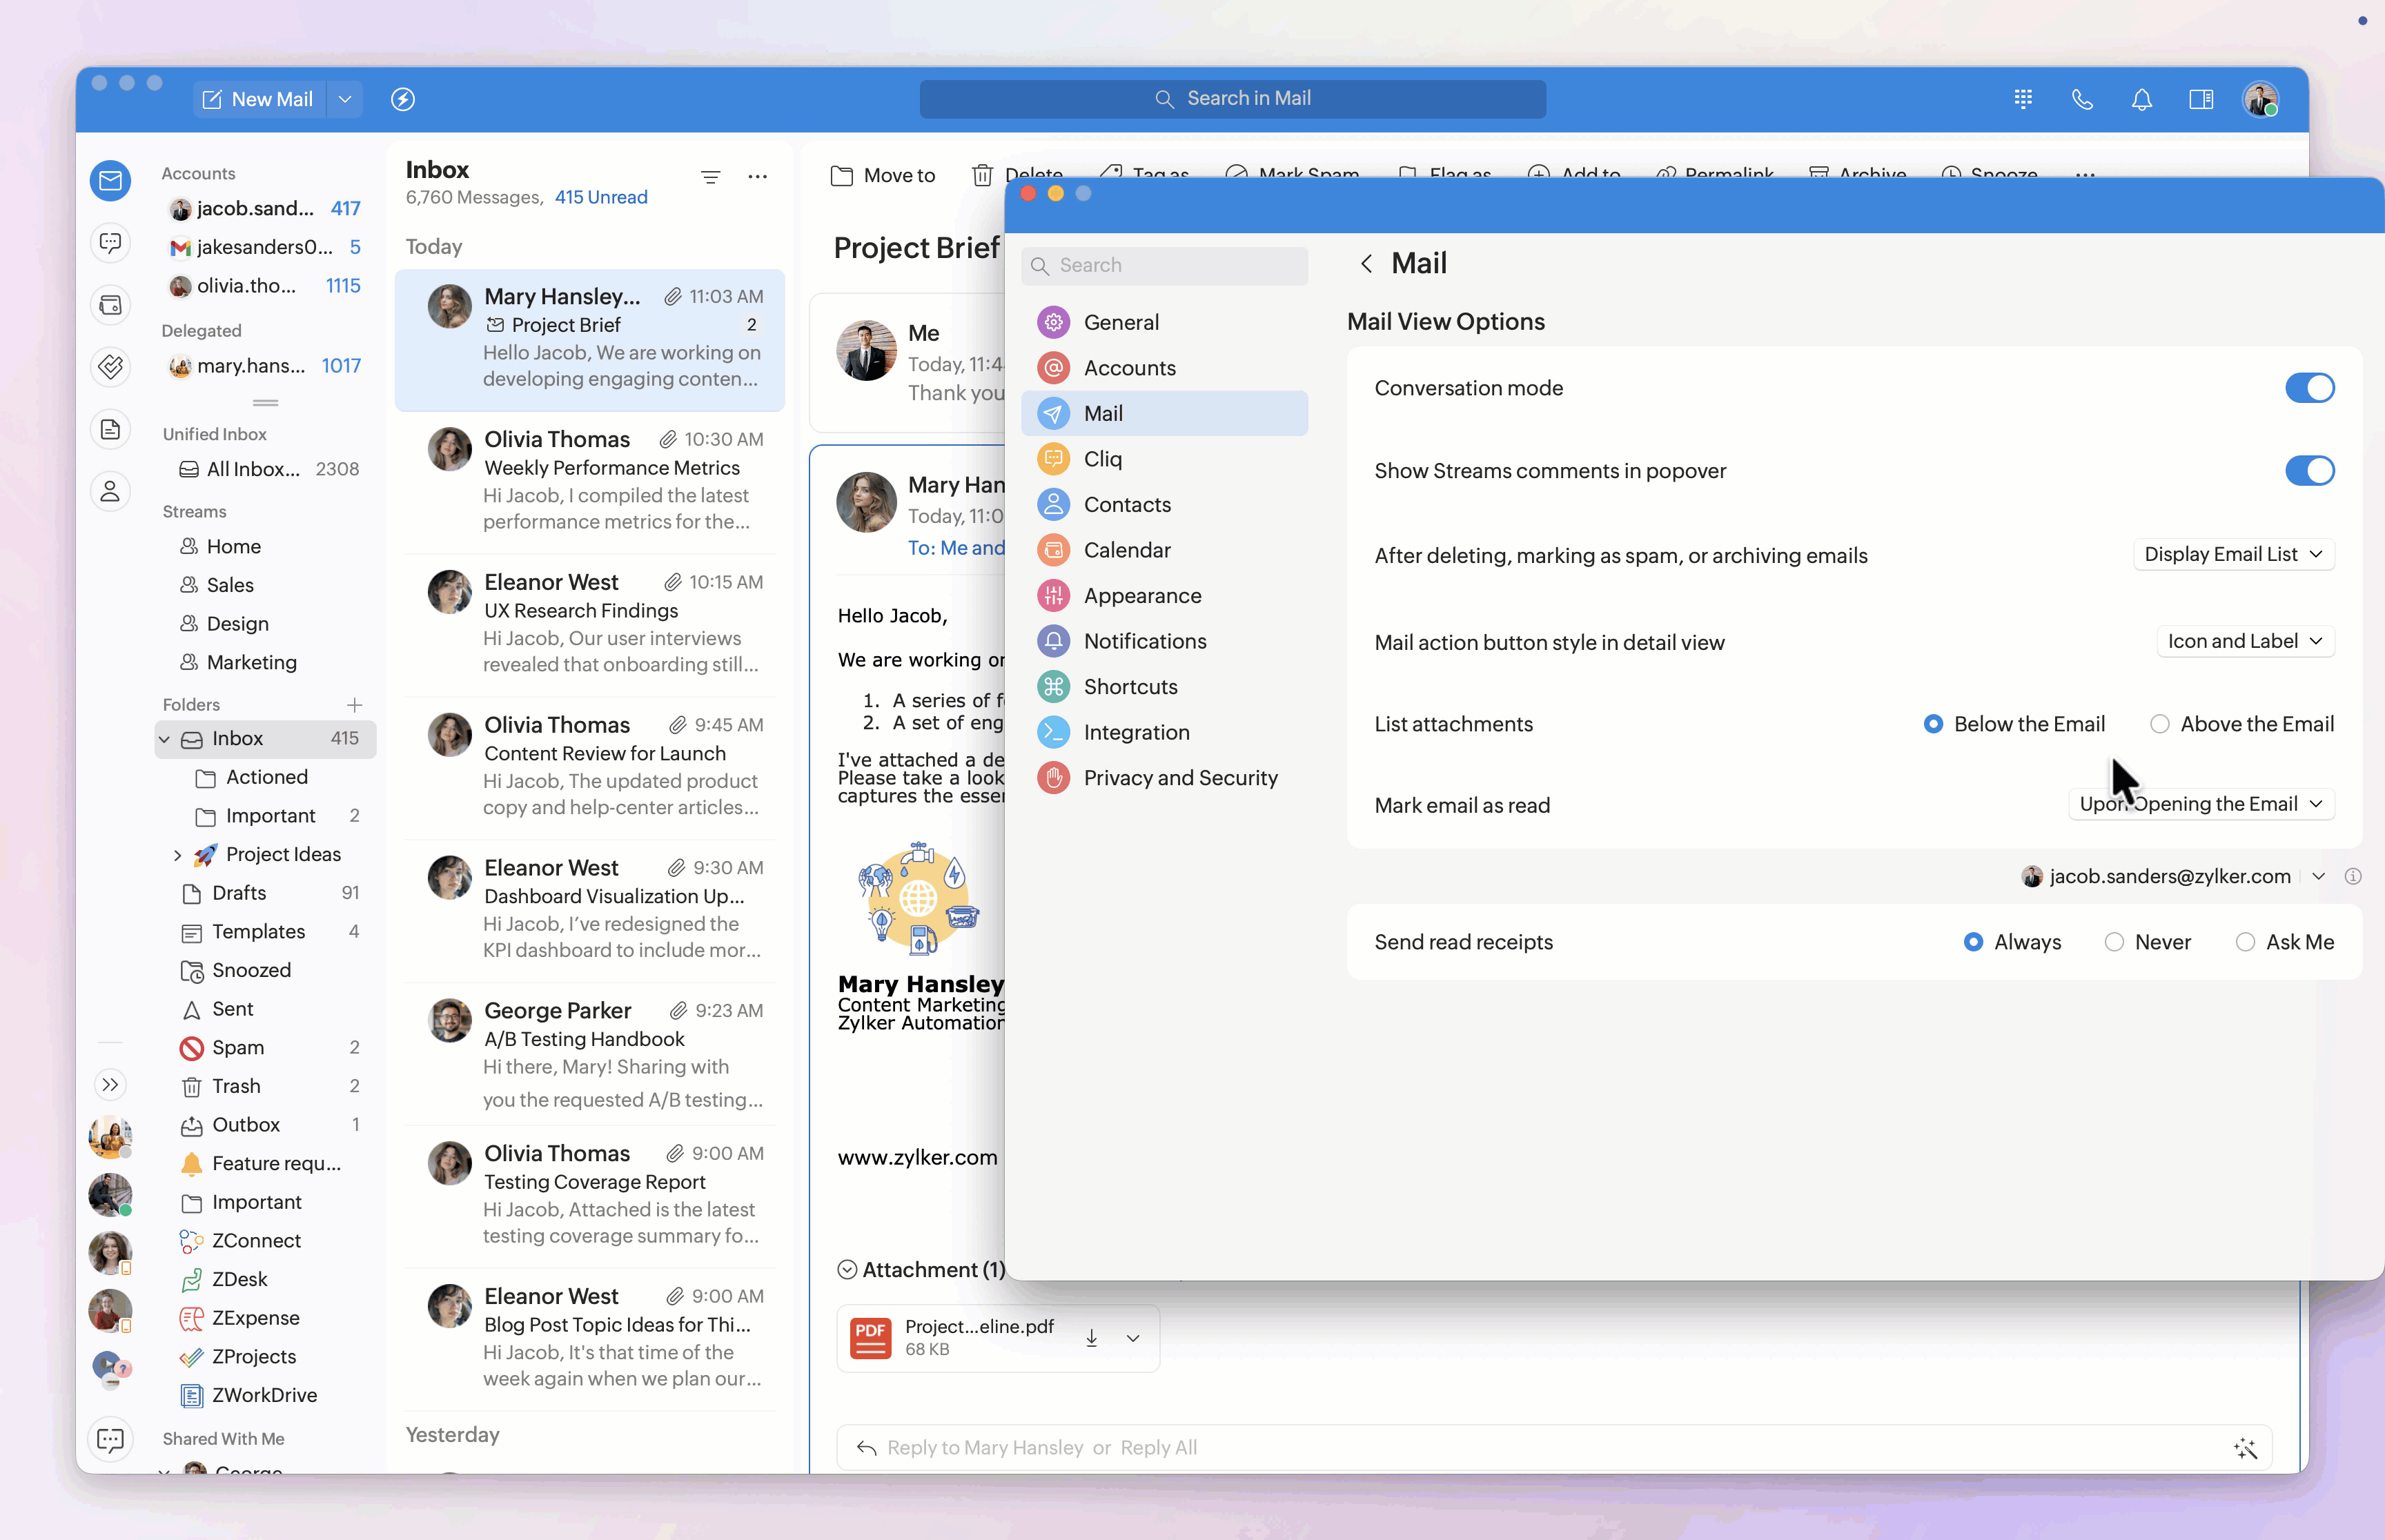Choose Never for send read receipts
2385x1540 pixels.
[x=2114, y=942]
